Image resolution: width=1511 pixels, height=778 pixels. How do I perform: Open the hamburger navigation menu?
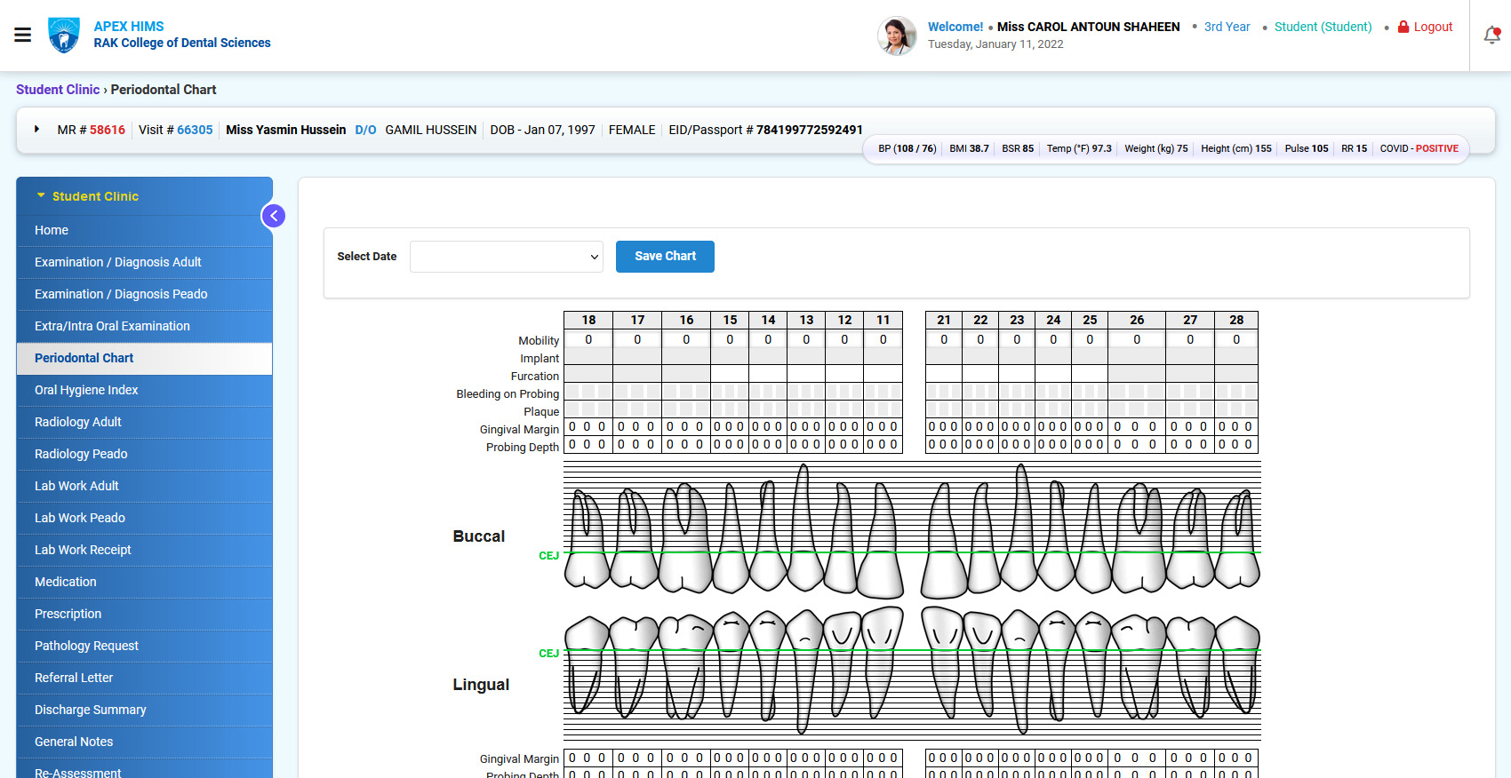pyautogui.click(x=23, y=35)
